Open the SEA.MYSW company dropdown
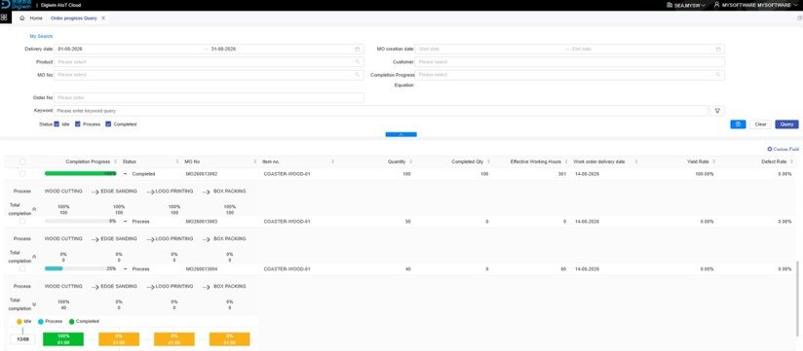Viewport: 803px width, 351px height. tap(686, 5)
